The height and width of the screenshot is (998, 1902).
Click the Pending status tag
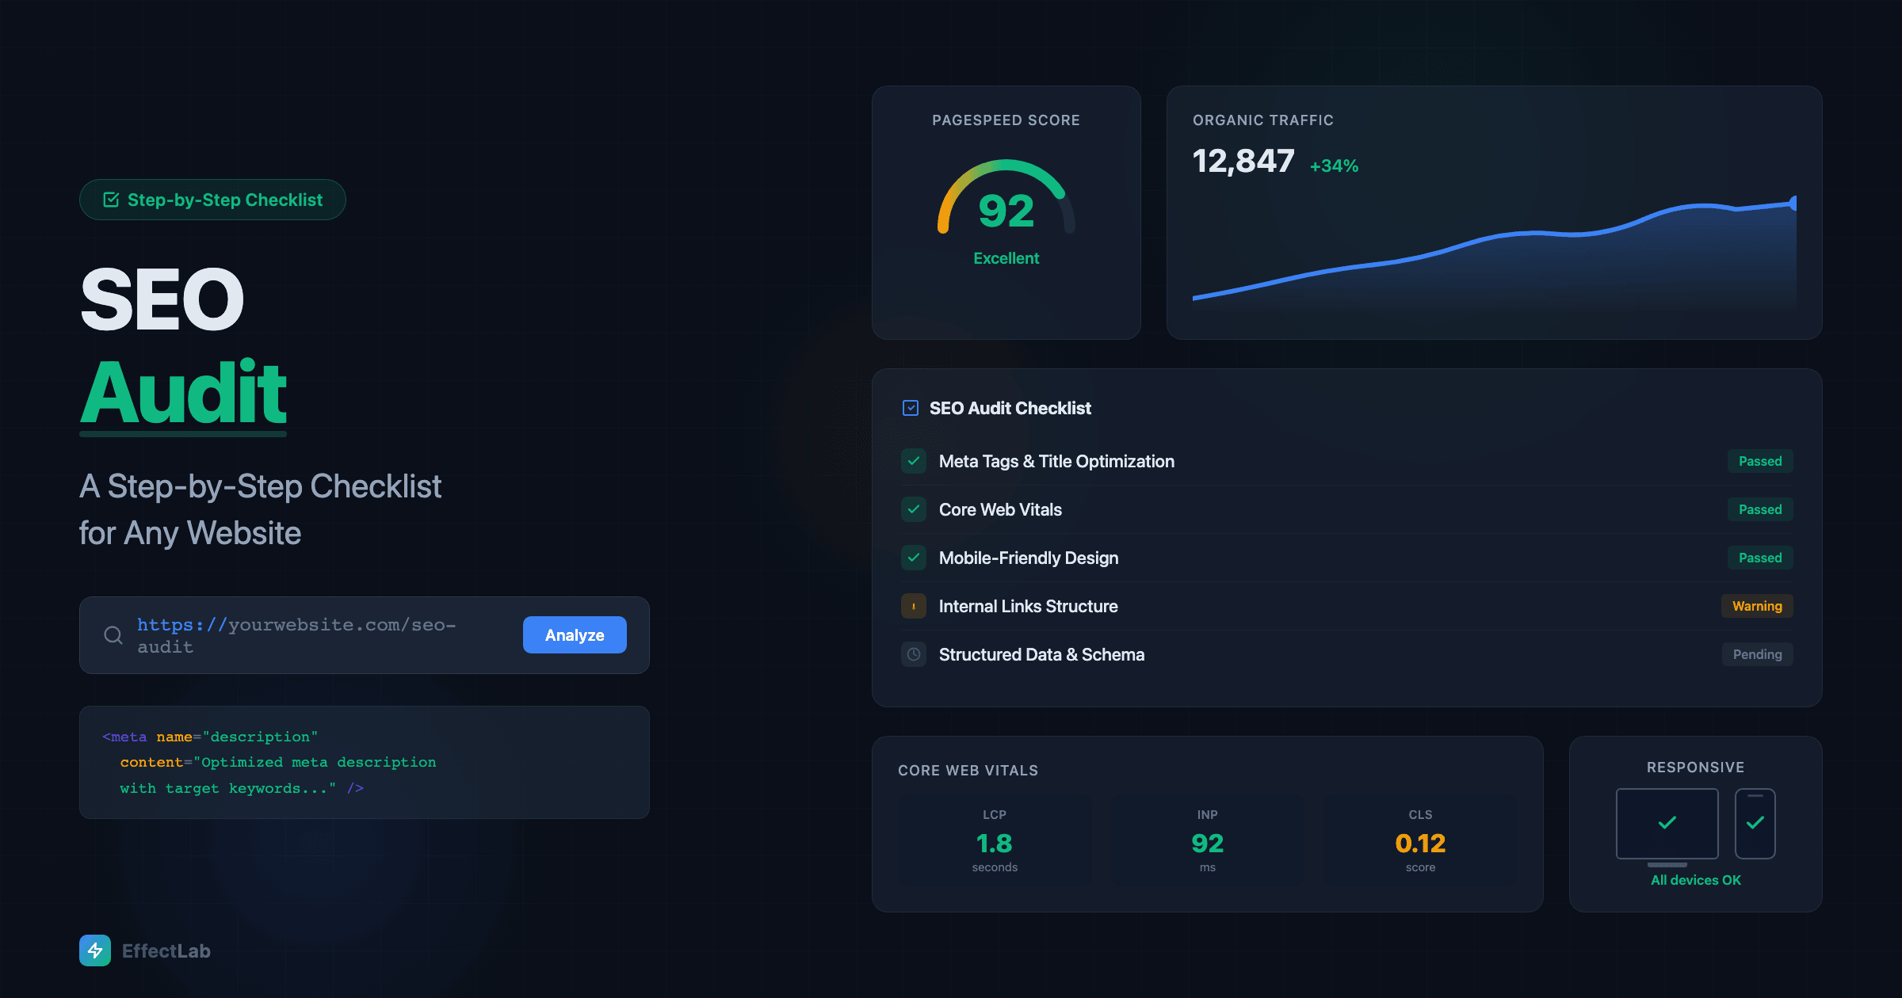click(x=1756, y=654)
